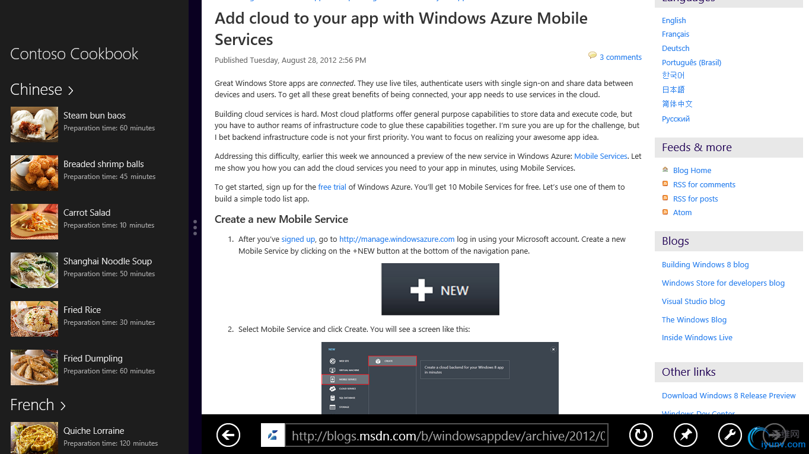
Task: Click the Mobile Service creation screenshot
Action: point(440,378)
